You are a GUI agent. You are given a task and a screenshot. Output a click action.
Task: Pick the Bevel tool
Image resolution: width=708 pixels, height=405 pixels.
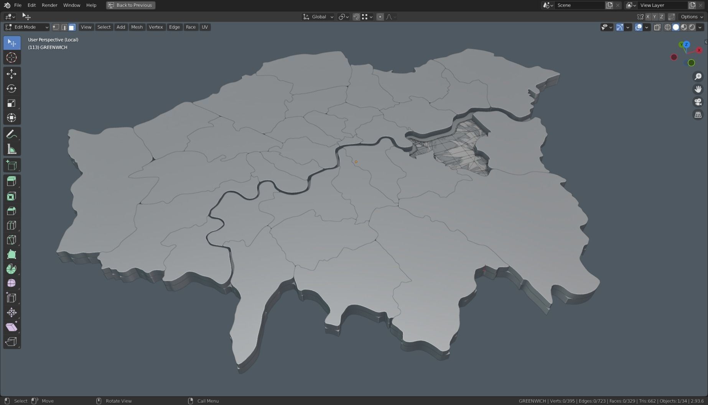tap(12, 211)
